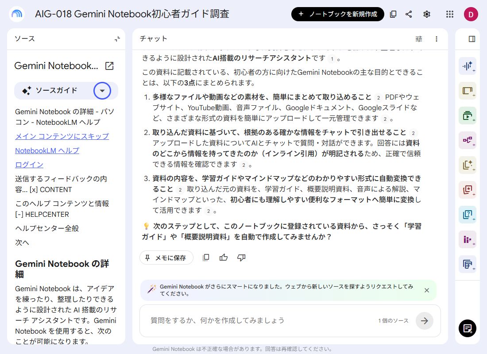The height and width of the screenshot is (354, 487).
Task: Add a new note with black button
Action: pos(468,328)
